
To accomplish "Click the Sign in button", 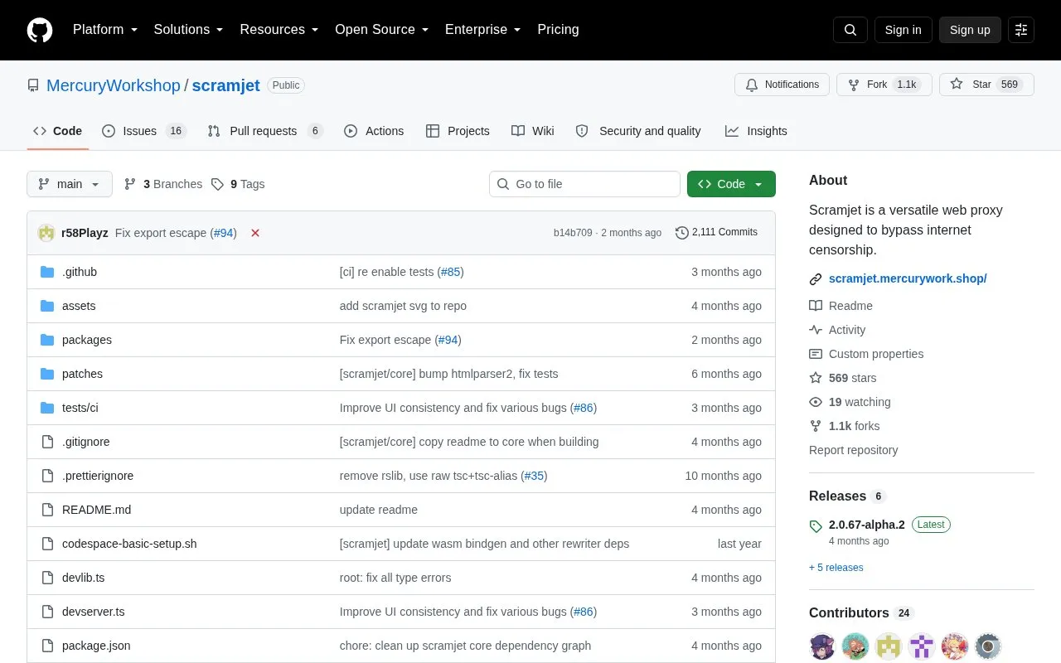I will [x=903, y=30].
